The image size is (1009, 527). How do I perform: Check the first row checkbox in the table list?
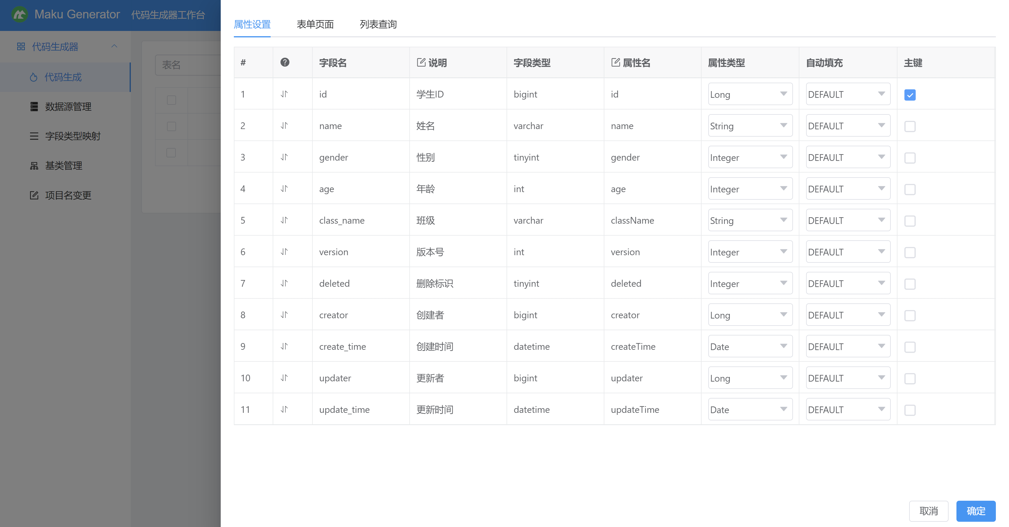point(171,100)
